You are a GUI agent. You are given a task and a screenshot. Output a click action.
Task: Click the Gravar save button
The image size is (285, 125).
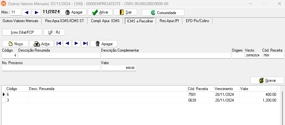point(267,80)
